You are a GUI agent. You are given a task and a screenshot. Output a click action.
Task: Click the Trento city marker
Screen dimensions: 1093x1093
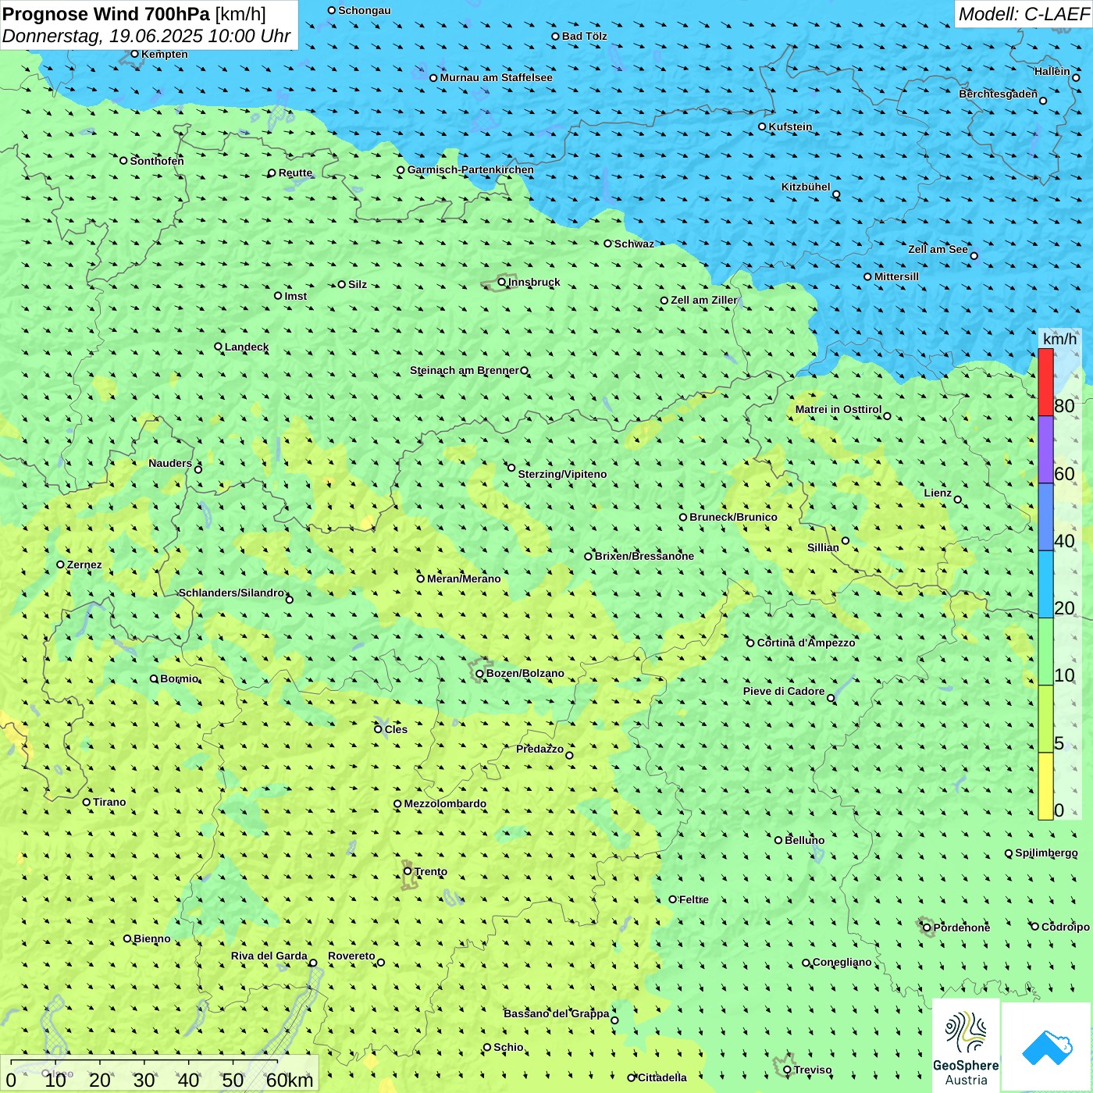click(x=408, y=871)
